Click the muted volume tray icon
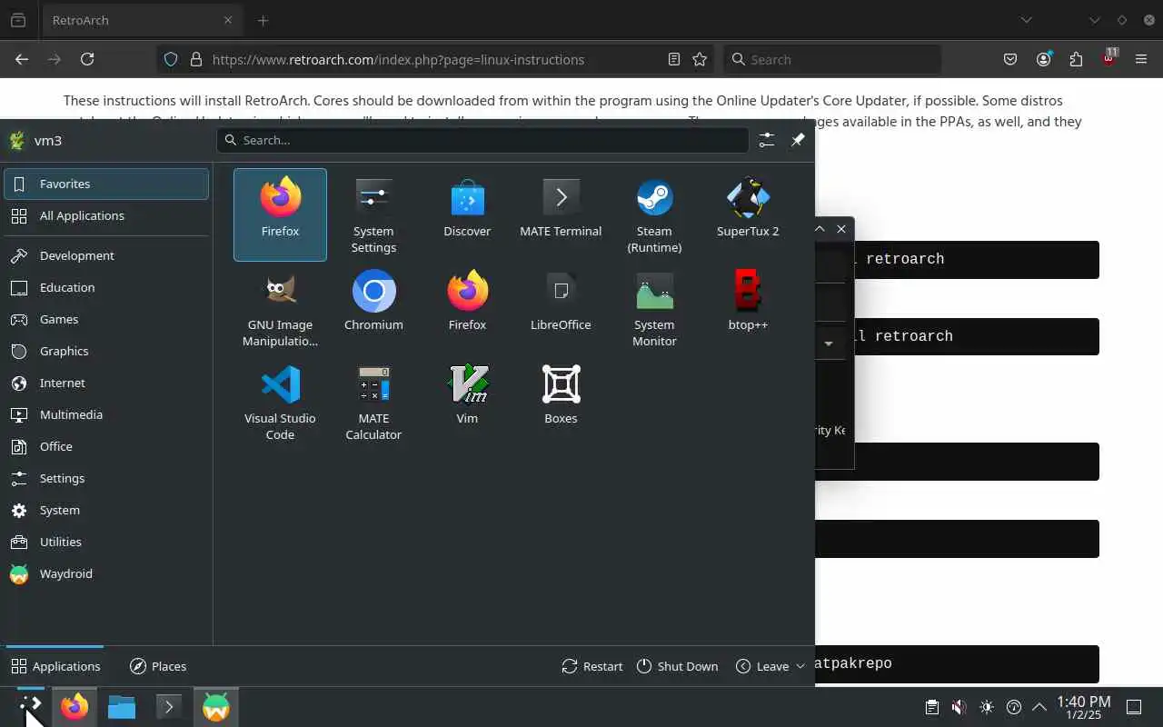The width and height of the screenshot is (1163, 727). (959, 707)
